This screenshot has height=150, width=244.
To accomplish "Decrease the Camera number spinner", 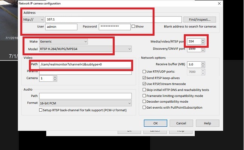I will pos(55,80).
